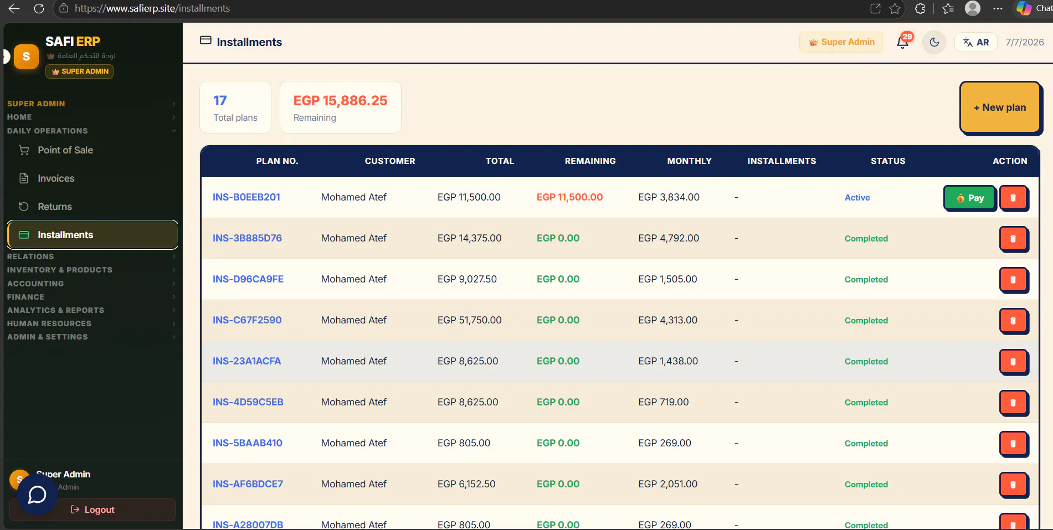Viewport: 1053px width, 530px height.
Task: Click the Super Admin header badge
Action: (x=841, y=42)
